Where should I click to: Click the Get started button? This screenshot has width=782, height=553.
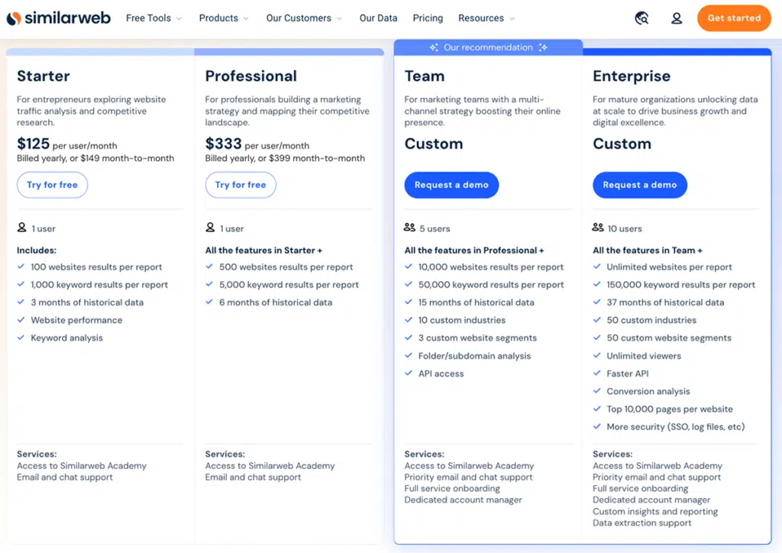[733, 18]
